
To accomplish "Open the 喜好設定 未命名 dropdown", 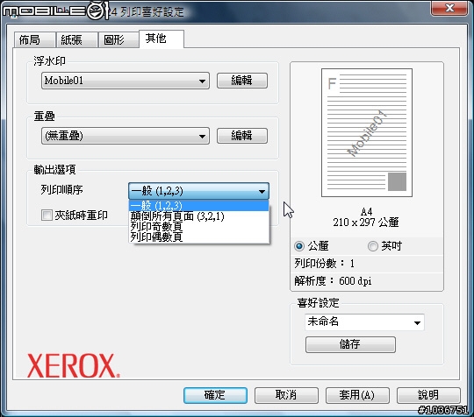I will pyautogui.click(x=364, y=322).
